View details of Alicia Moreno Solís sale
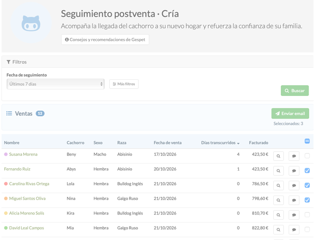The image size is (316, 240). tap(278, 215)
